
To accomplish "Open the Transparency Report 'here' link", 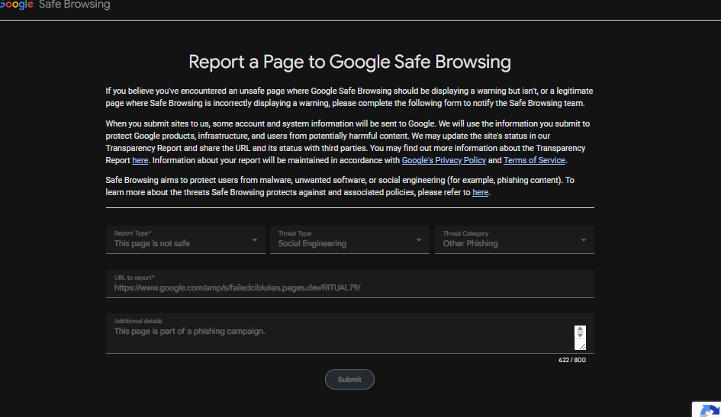I will tap(140, 161).
